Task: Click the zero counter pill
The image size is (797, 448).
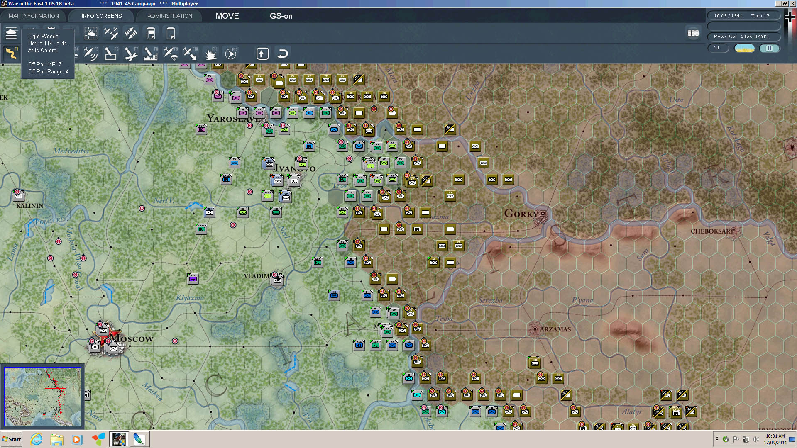Action: (769, 48)
